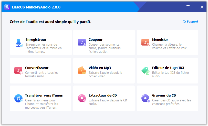Choose Transférer vers iTunes title
Viewport: 208px width, 126px height.
click(44, 95)
